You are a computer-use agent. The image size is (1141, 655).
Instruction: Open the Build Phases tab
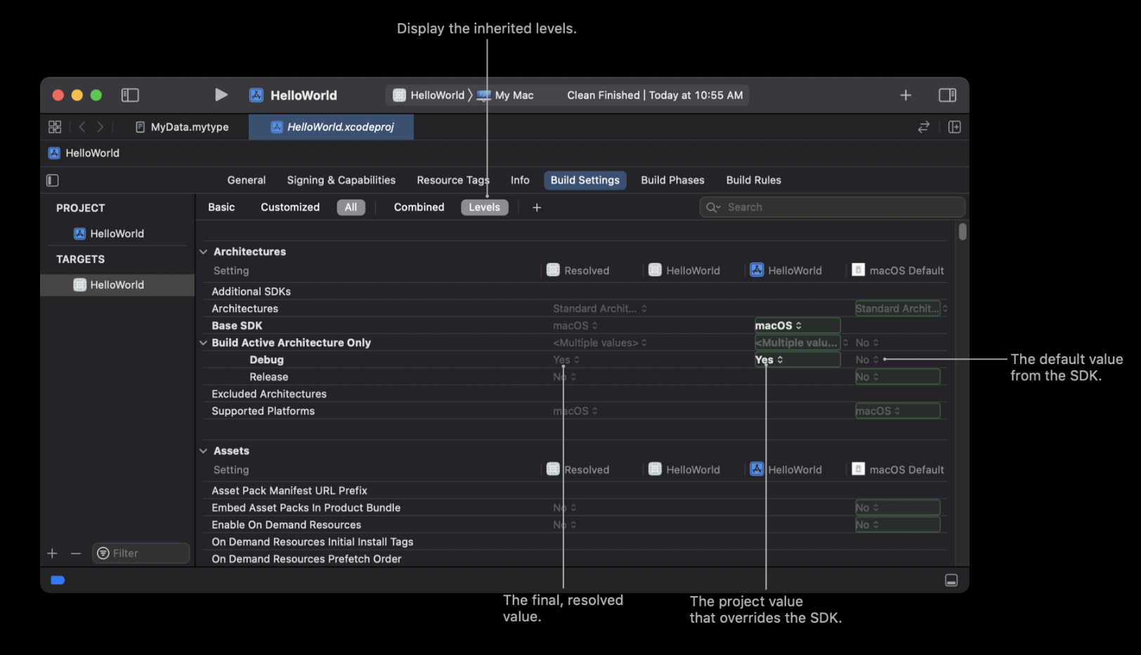[672, 180]
